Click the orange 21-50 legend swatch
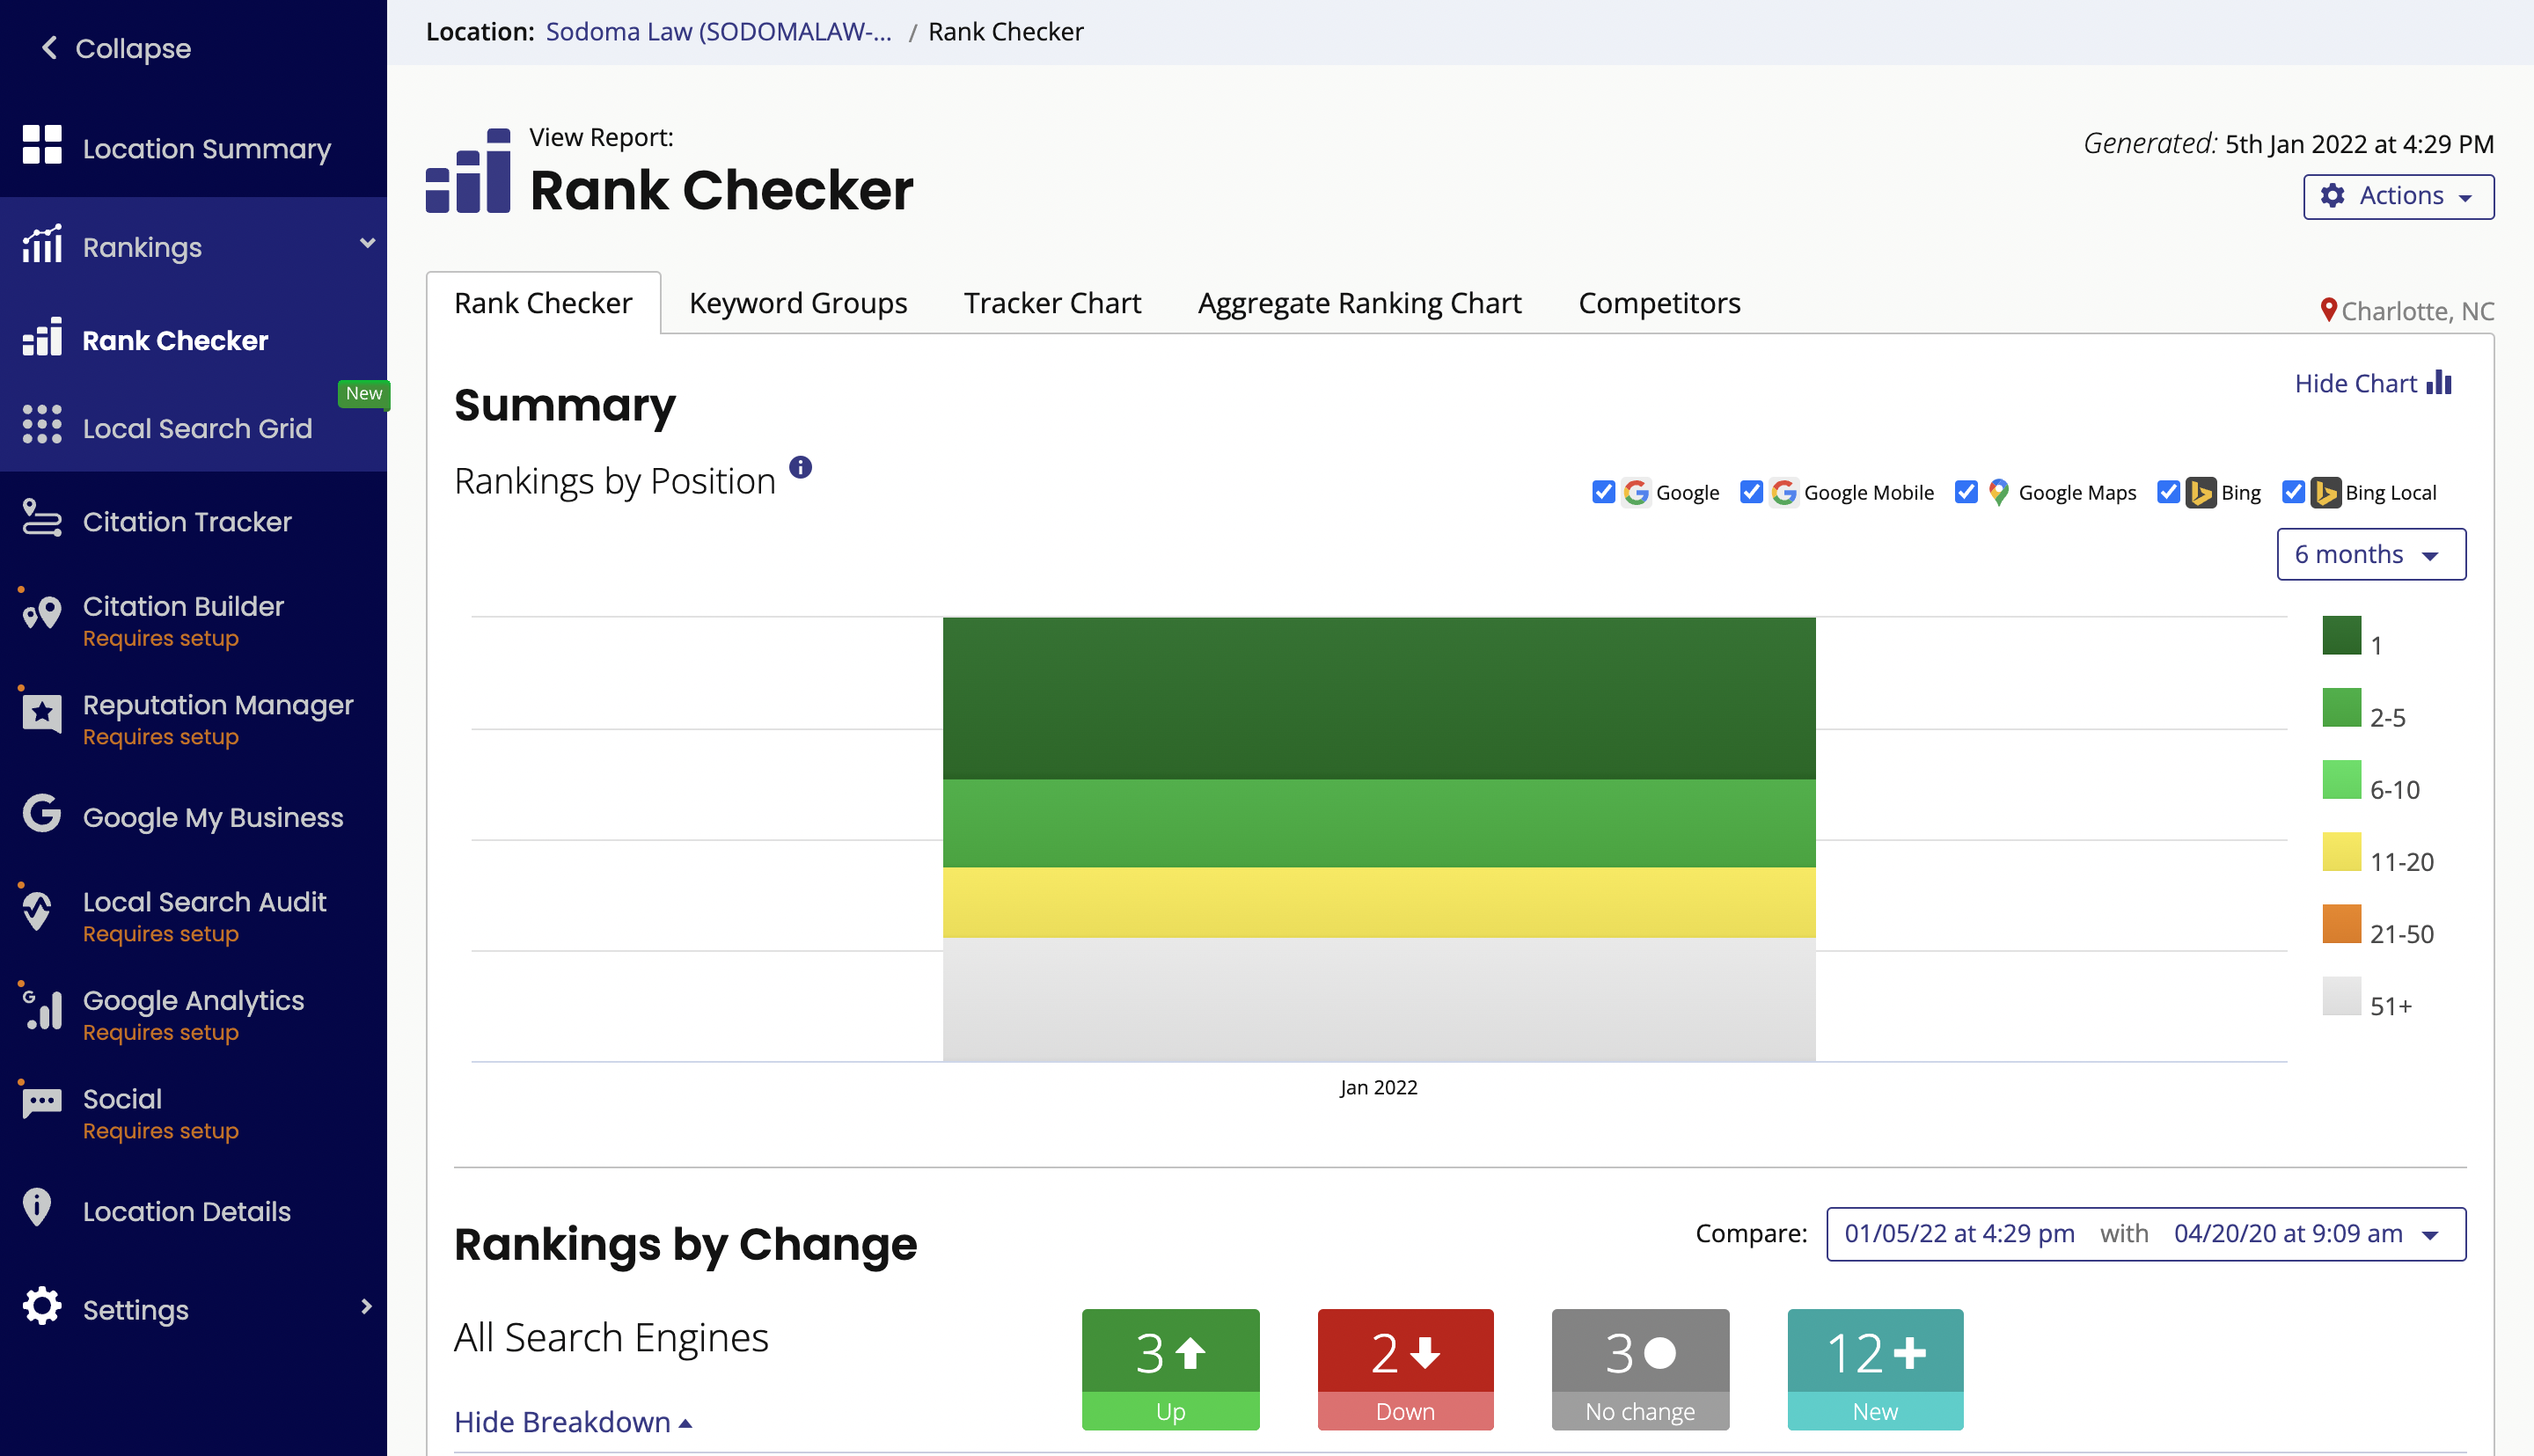Viewport: 2534px width, 1456px height. pos(2341,924)
